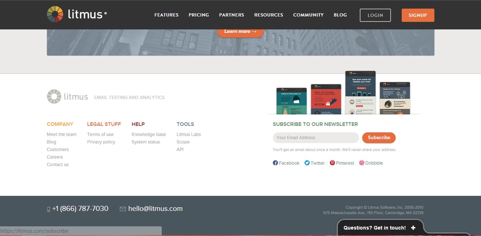The image size is (481, 236).
Task: Click the Facebook text link
Action: (289, 163)
